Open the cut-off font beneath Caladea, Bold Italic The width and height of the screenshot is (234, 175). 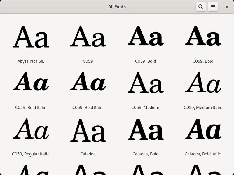(203, 170)
